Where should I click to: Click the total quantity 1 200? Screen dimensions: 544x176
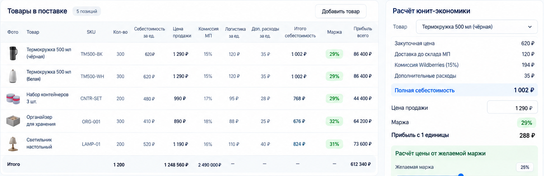(119, 165)
